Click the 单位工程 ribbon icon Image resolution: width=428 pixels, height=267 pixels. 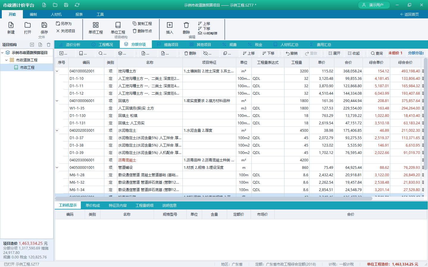pyautogui.click(x=118, y=25)
